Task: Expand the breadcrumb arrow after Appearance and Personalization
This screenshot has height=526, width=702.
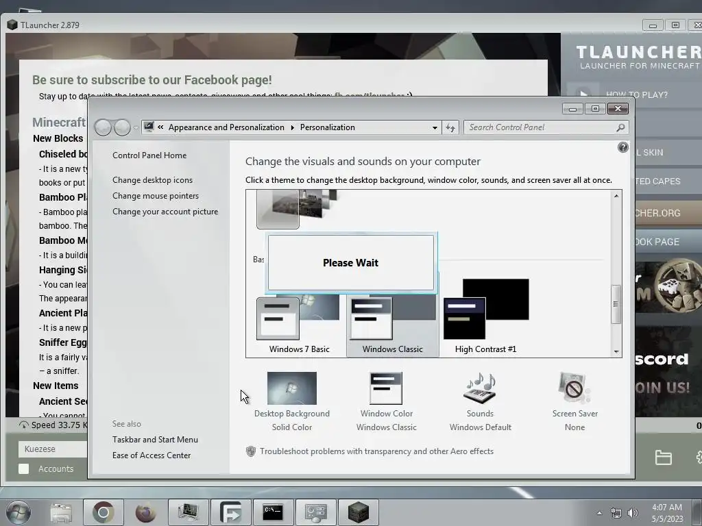Action: pos(292,127)
